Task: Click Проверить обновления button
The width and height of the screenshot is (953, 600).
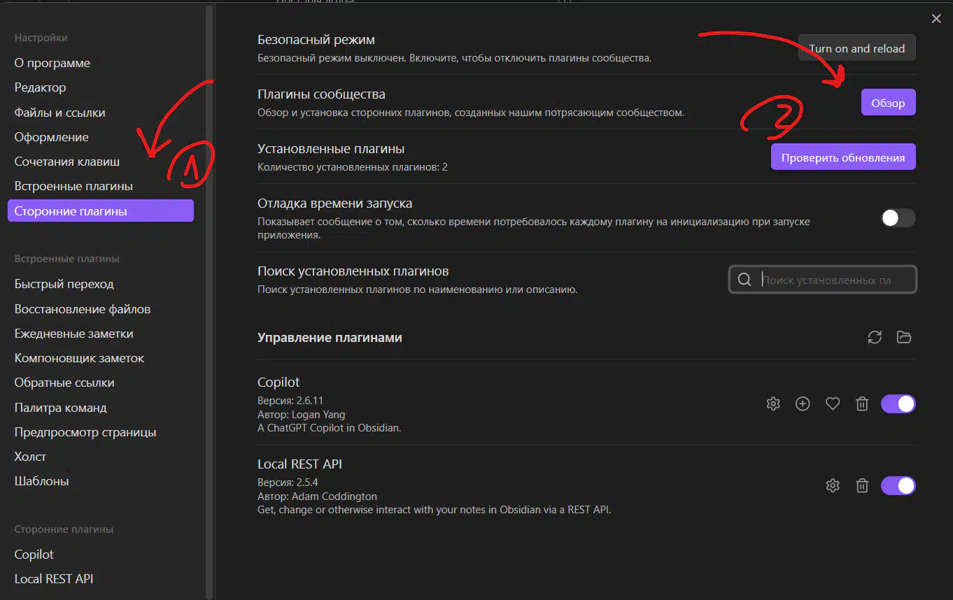Action: 843,157
